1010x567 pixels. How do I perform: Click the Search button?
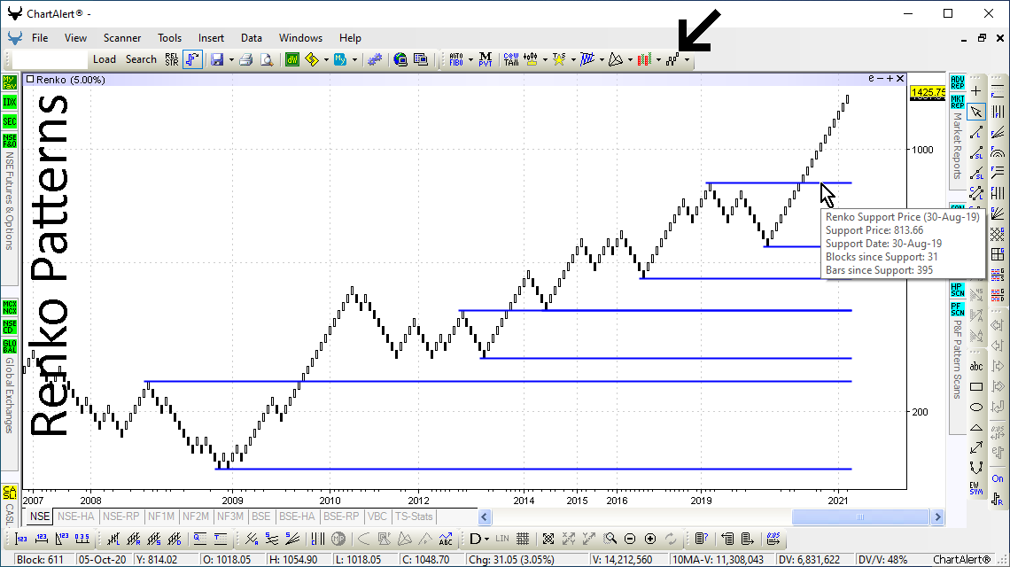pos(141,59)
